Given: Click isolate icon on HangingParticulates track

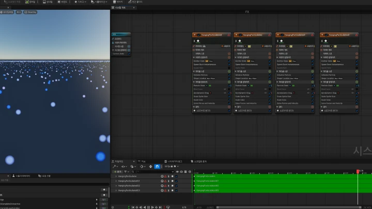Looking at the screenshot, I should 162,176.
